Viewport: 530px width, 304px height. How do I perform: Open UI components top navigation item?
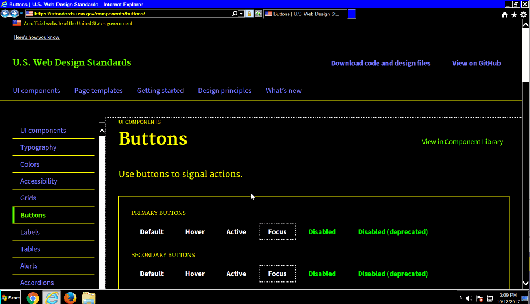pos(37,91)
